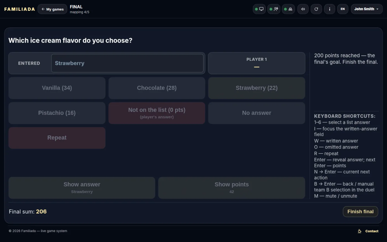Mute sound with the speaker icon
Image resolution: width=387 pixels, height=242 pixels.
(x=303, y=9)
